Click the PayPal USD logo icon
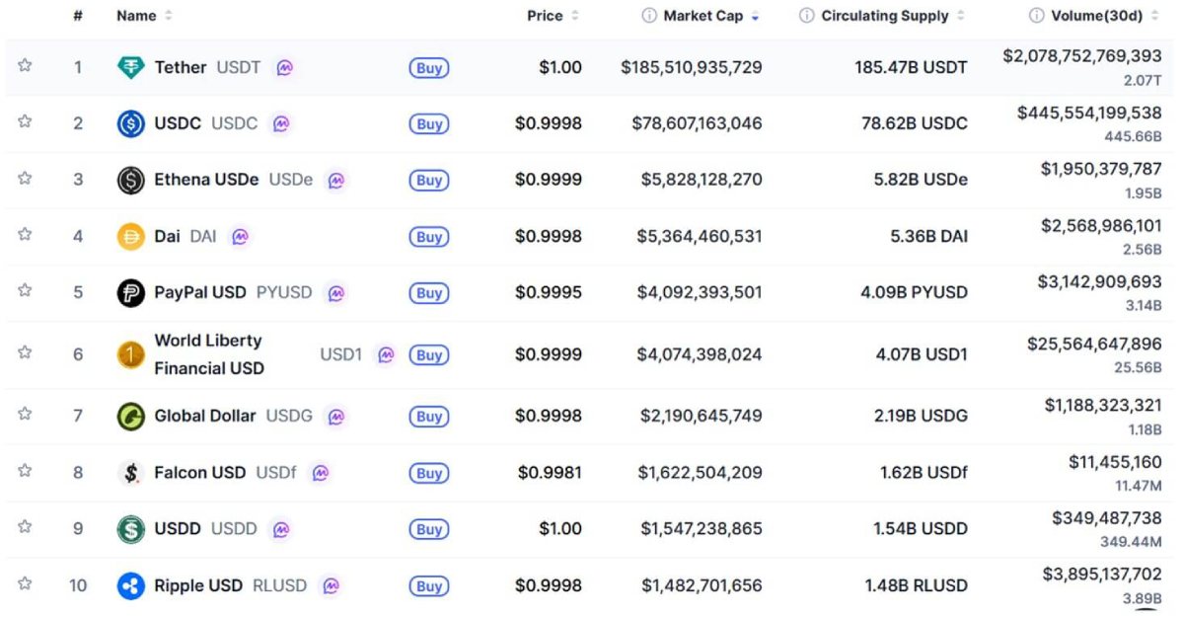This screenshot has height=617, width=1184. [130, 293]
